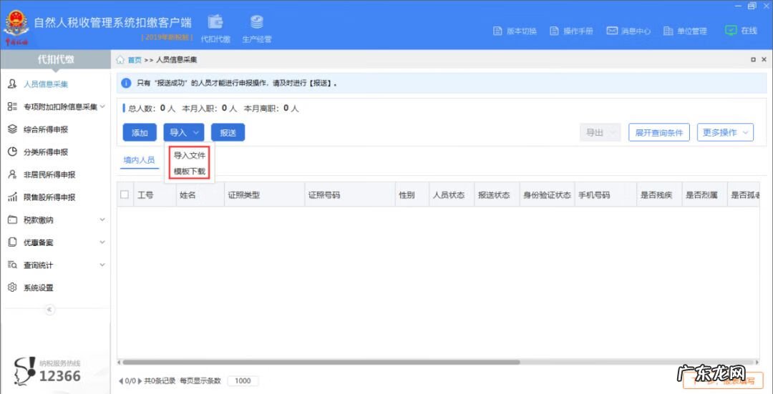This screenshot has height=394, width=773.
Task: Click the 代扣代缴 sidebar header
Action: tap(56, 59)
